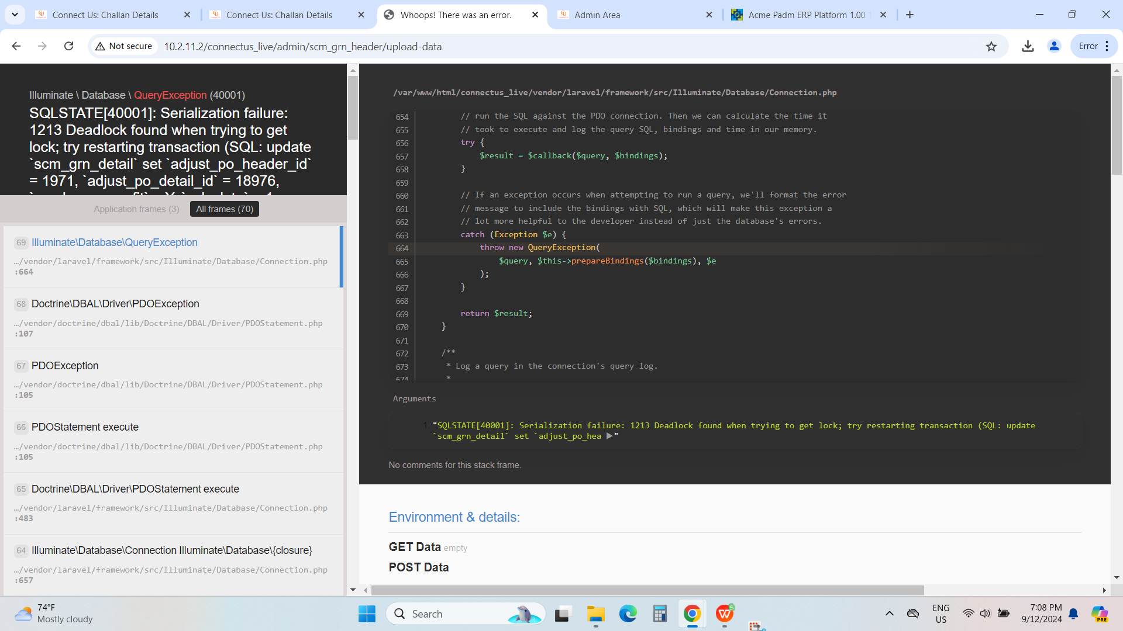This screenshot has width=1123, height=631.
Task: Close the Acme Padm ERP Platform tab
Action: tap(883, 15)
